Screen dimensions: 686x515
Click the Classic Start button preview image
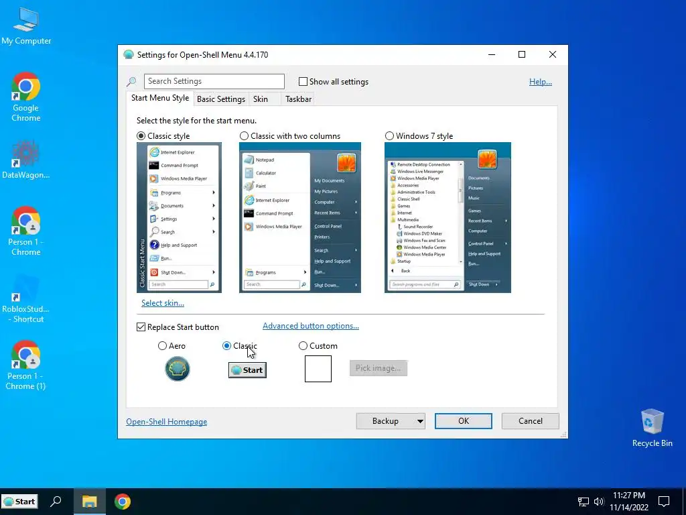247,370
